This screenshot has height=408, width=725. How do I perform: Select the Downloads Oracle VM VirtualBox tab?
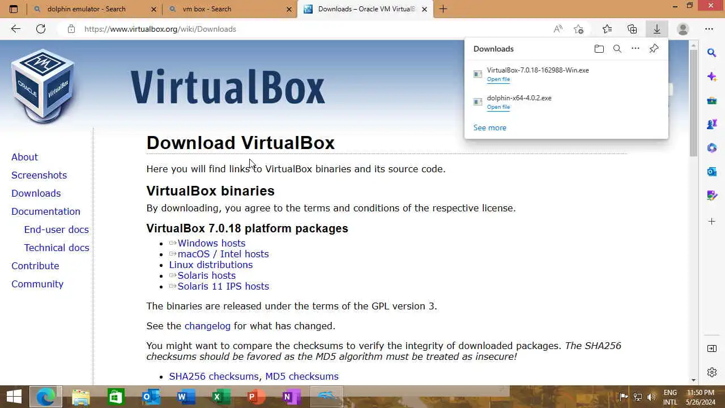click(366, 9)
